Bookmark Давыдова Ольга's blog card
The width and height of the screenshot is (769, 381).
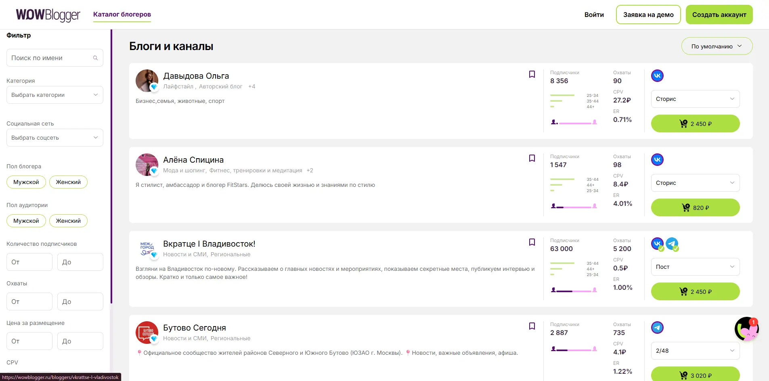point(532,74)
